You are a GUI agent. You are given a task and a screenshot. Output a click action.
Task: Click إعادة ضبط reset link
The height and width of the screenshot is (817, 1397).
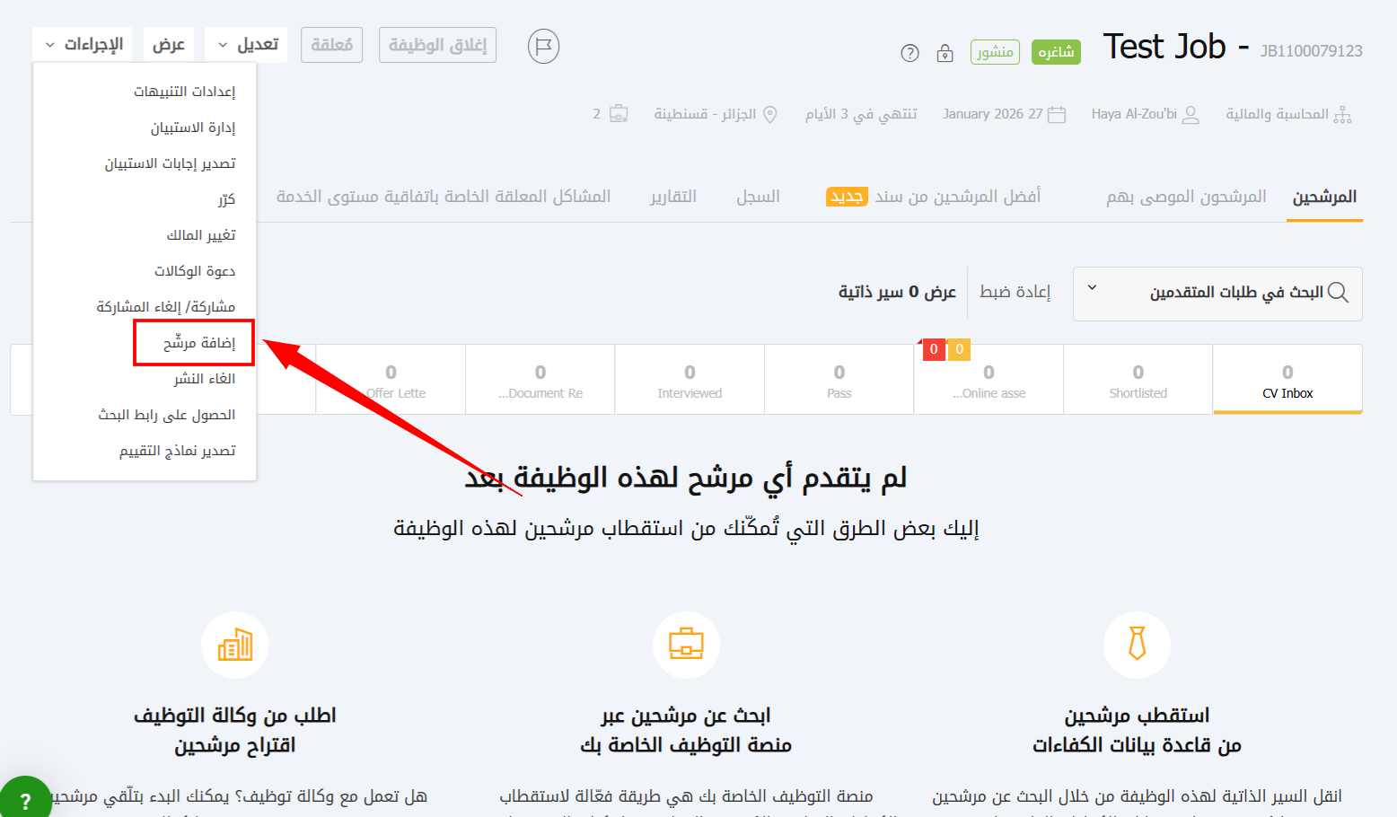pyautogui.click(x=1015, y=292)
